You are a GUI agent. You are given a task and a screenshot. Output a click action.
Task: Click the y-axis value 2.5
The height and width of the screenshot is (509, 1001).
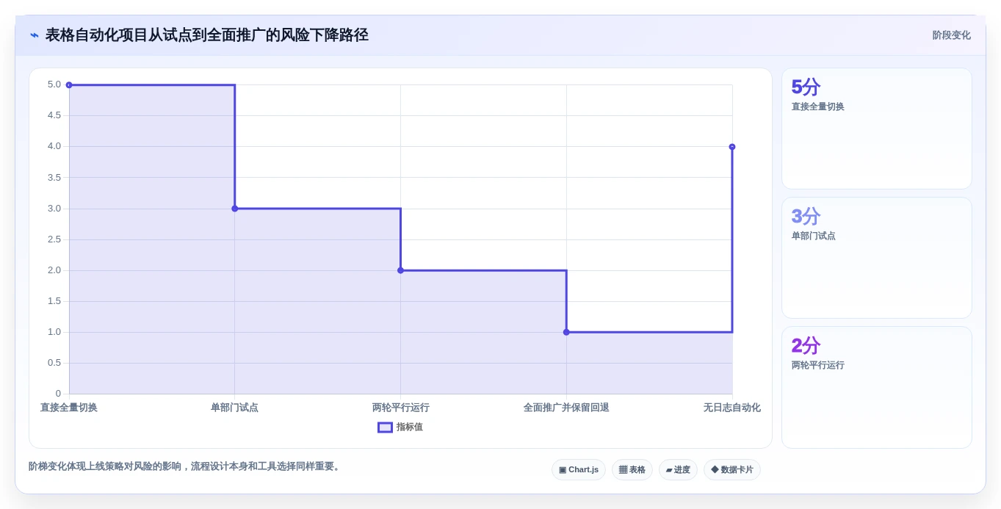[54, 239]
